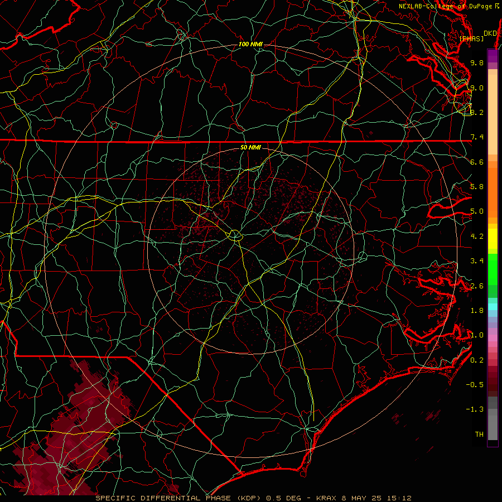Click the 5.0 value on the scale

[x=477, y=211]
